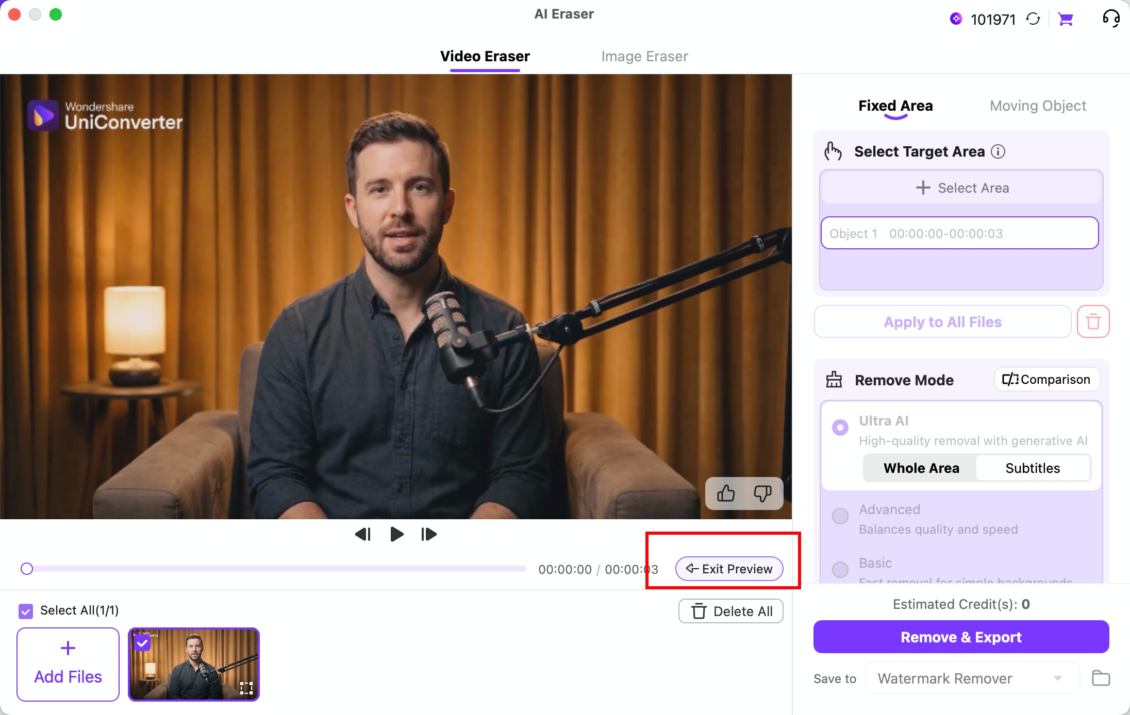The height and width of the screenshot is (715, 1130).
Task: Select the Advanced mode radio button
Action: (840, 516)
